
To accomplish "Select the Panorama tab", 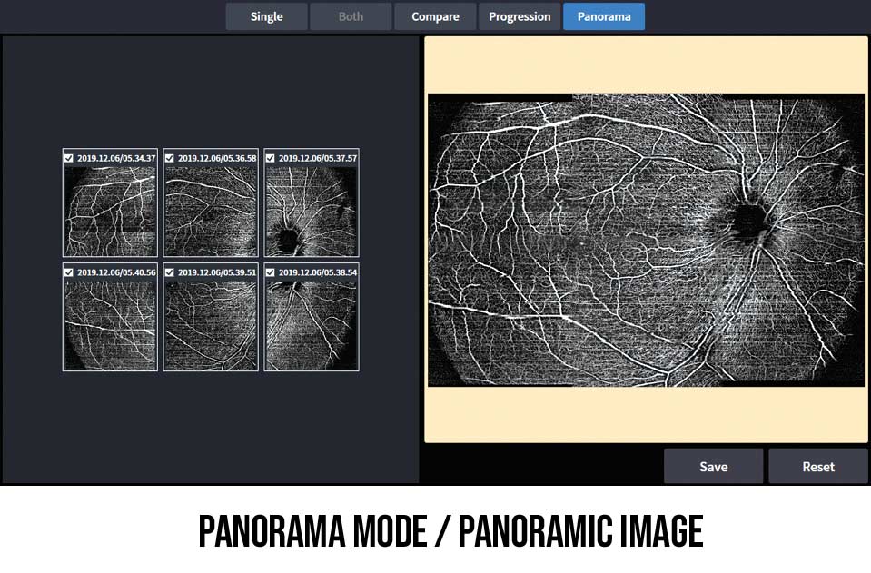I will click(x=604, y=16).
